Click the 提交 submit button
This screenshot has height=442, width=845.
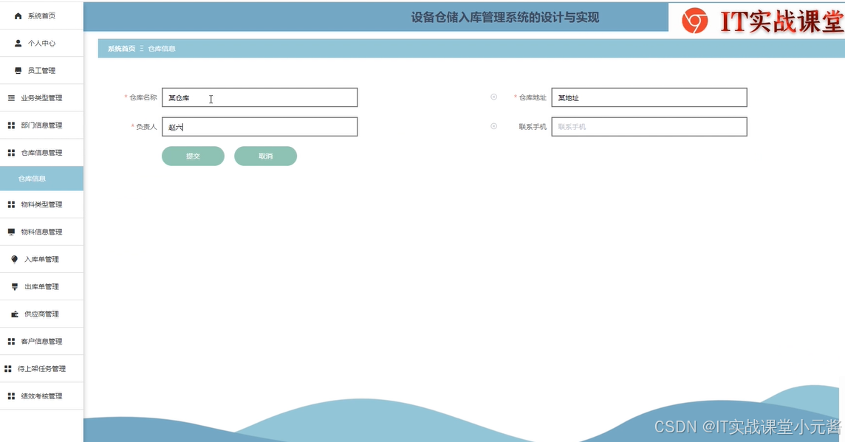click(192, 156)
